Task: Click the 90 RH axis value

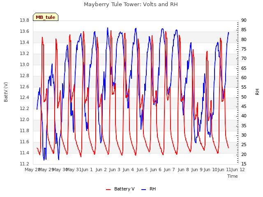Action: (x=244, y=21)
